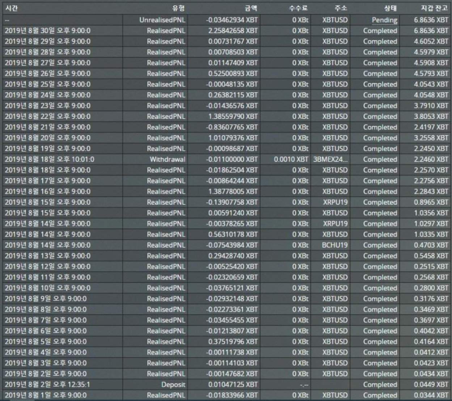The image size is (452, 401).
Task: Open the 3BMEX24... withdrawal address
Action: (x=330, y=160)
